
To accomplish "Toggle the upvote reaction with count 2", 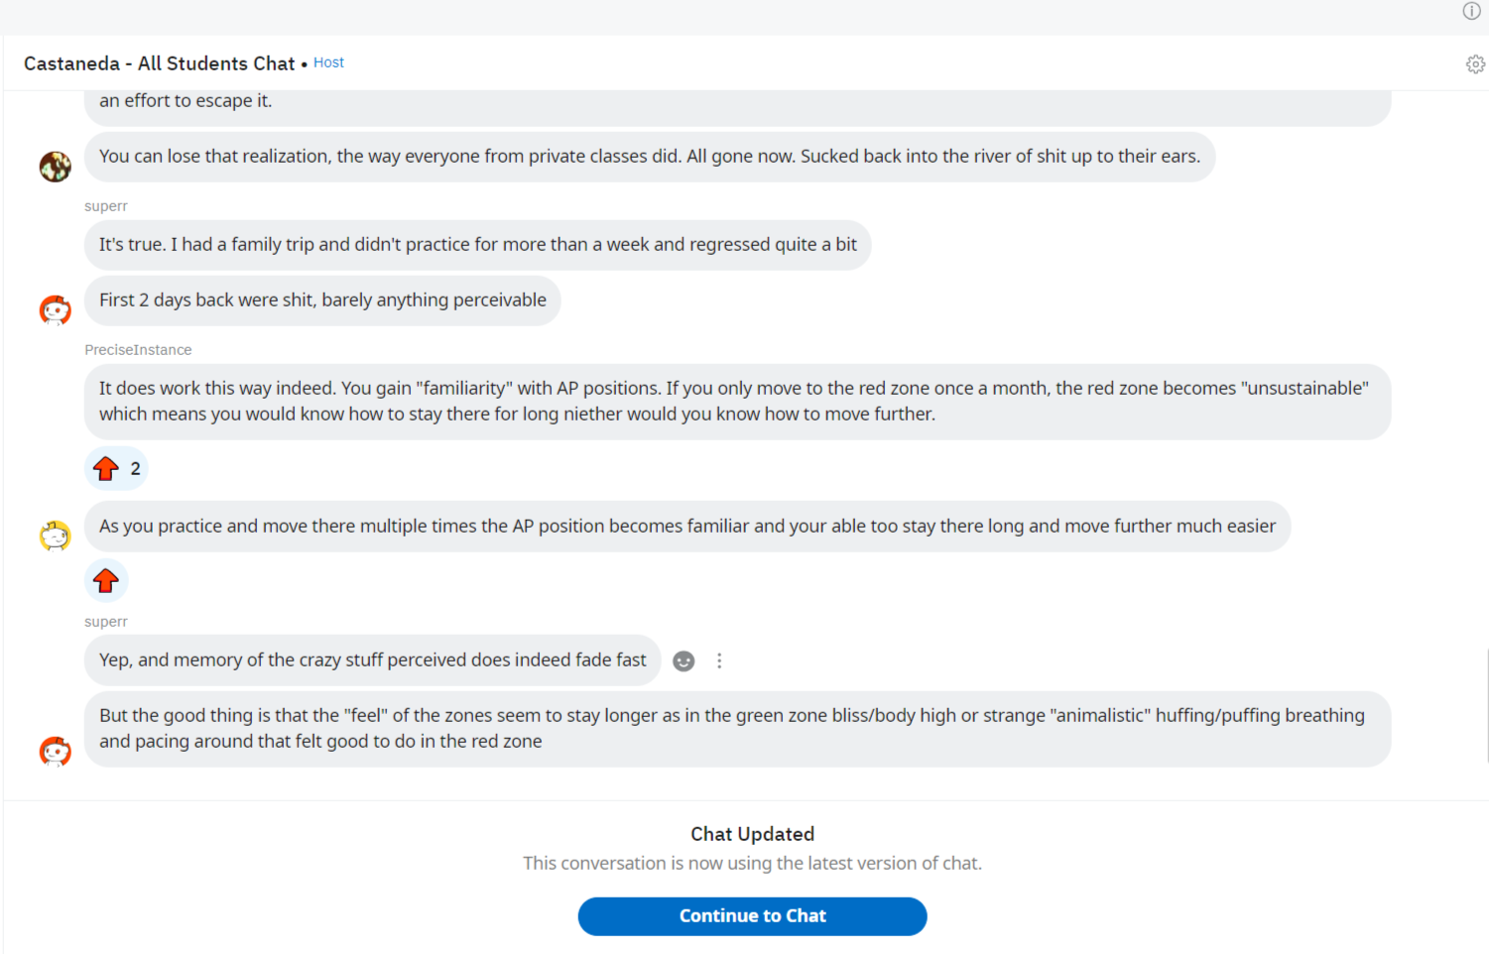I will click(x=116, y=469).
